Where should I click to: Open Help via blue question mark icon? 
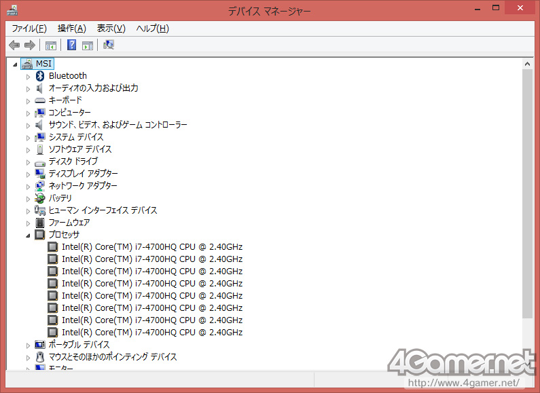pyautogui.click(x=71, y=45)
